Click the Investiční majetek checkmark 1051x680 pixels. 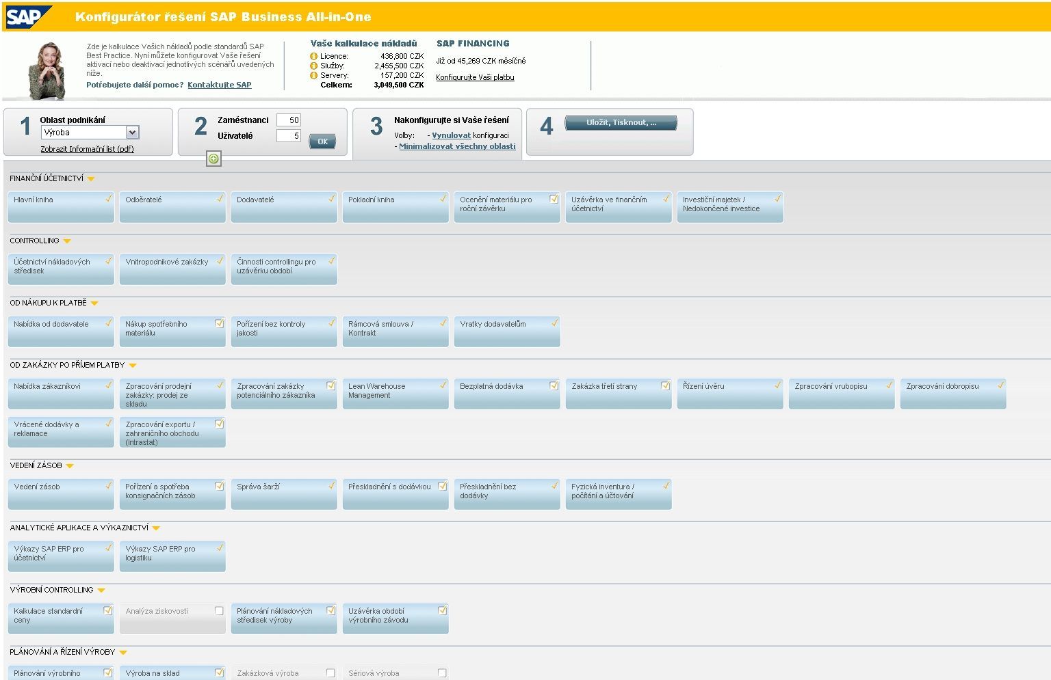[x=778, y=198]
